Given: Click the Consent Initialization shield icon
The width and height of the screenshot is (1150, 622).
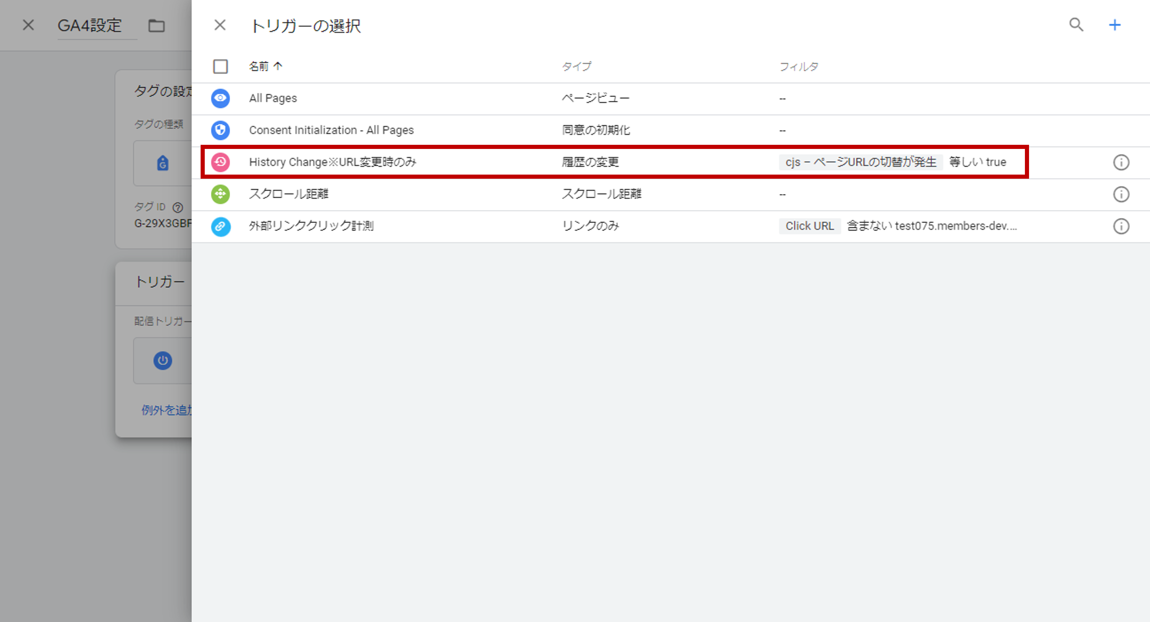Looking at the screenshot, I should [220, 130].
